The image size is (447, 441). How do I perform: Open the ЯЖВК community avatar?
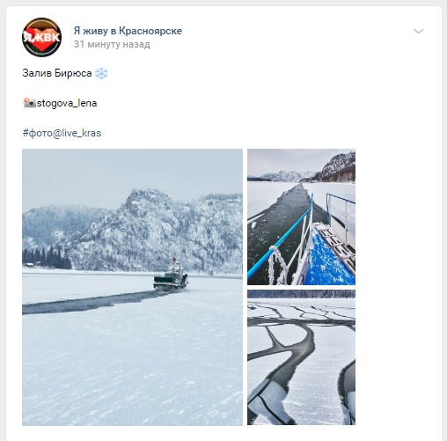tap(41, 37)
